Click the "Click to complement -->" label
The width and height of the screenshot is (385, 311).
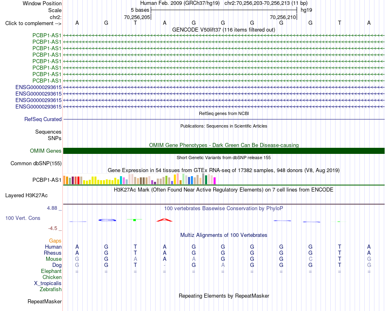point(33,23)
